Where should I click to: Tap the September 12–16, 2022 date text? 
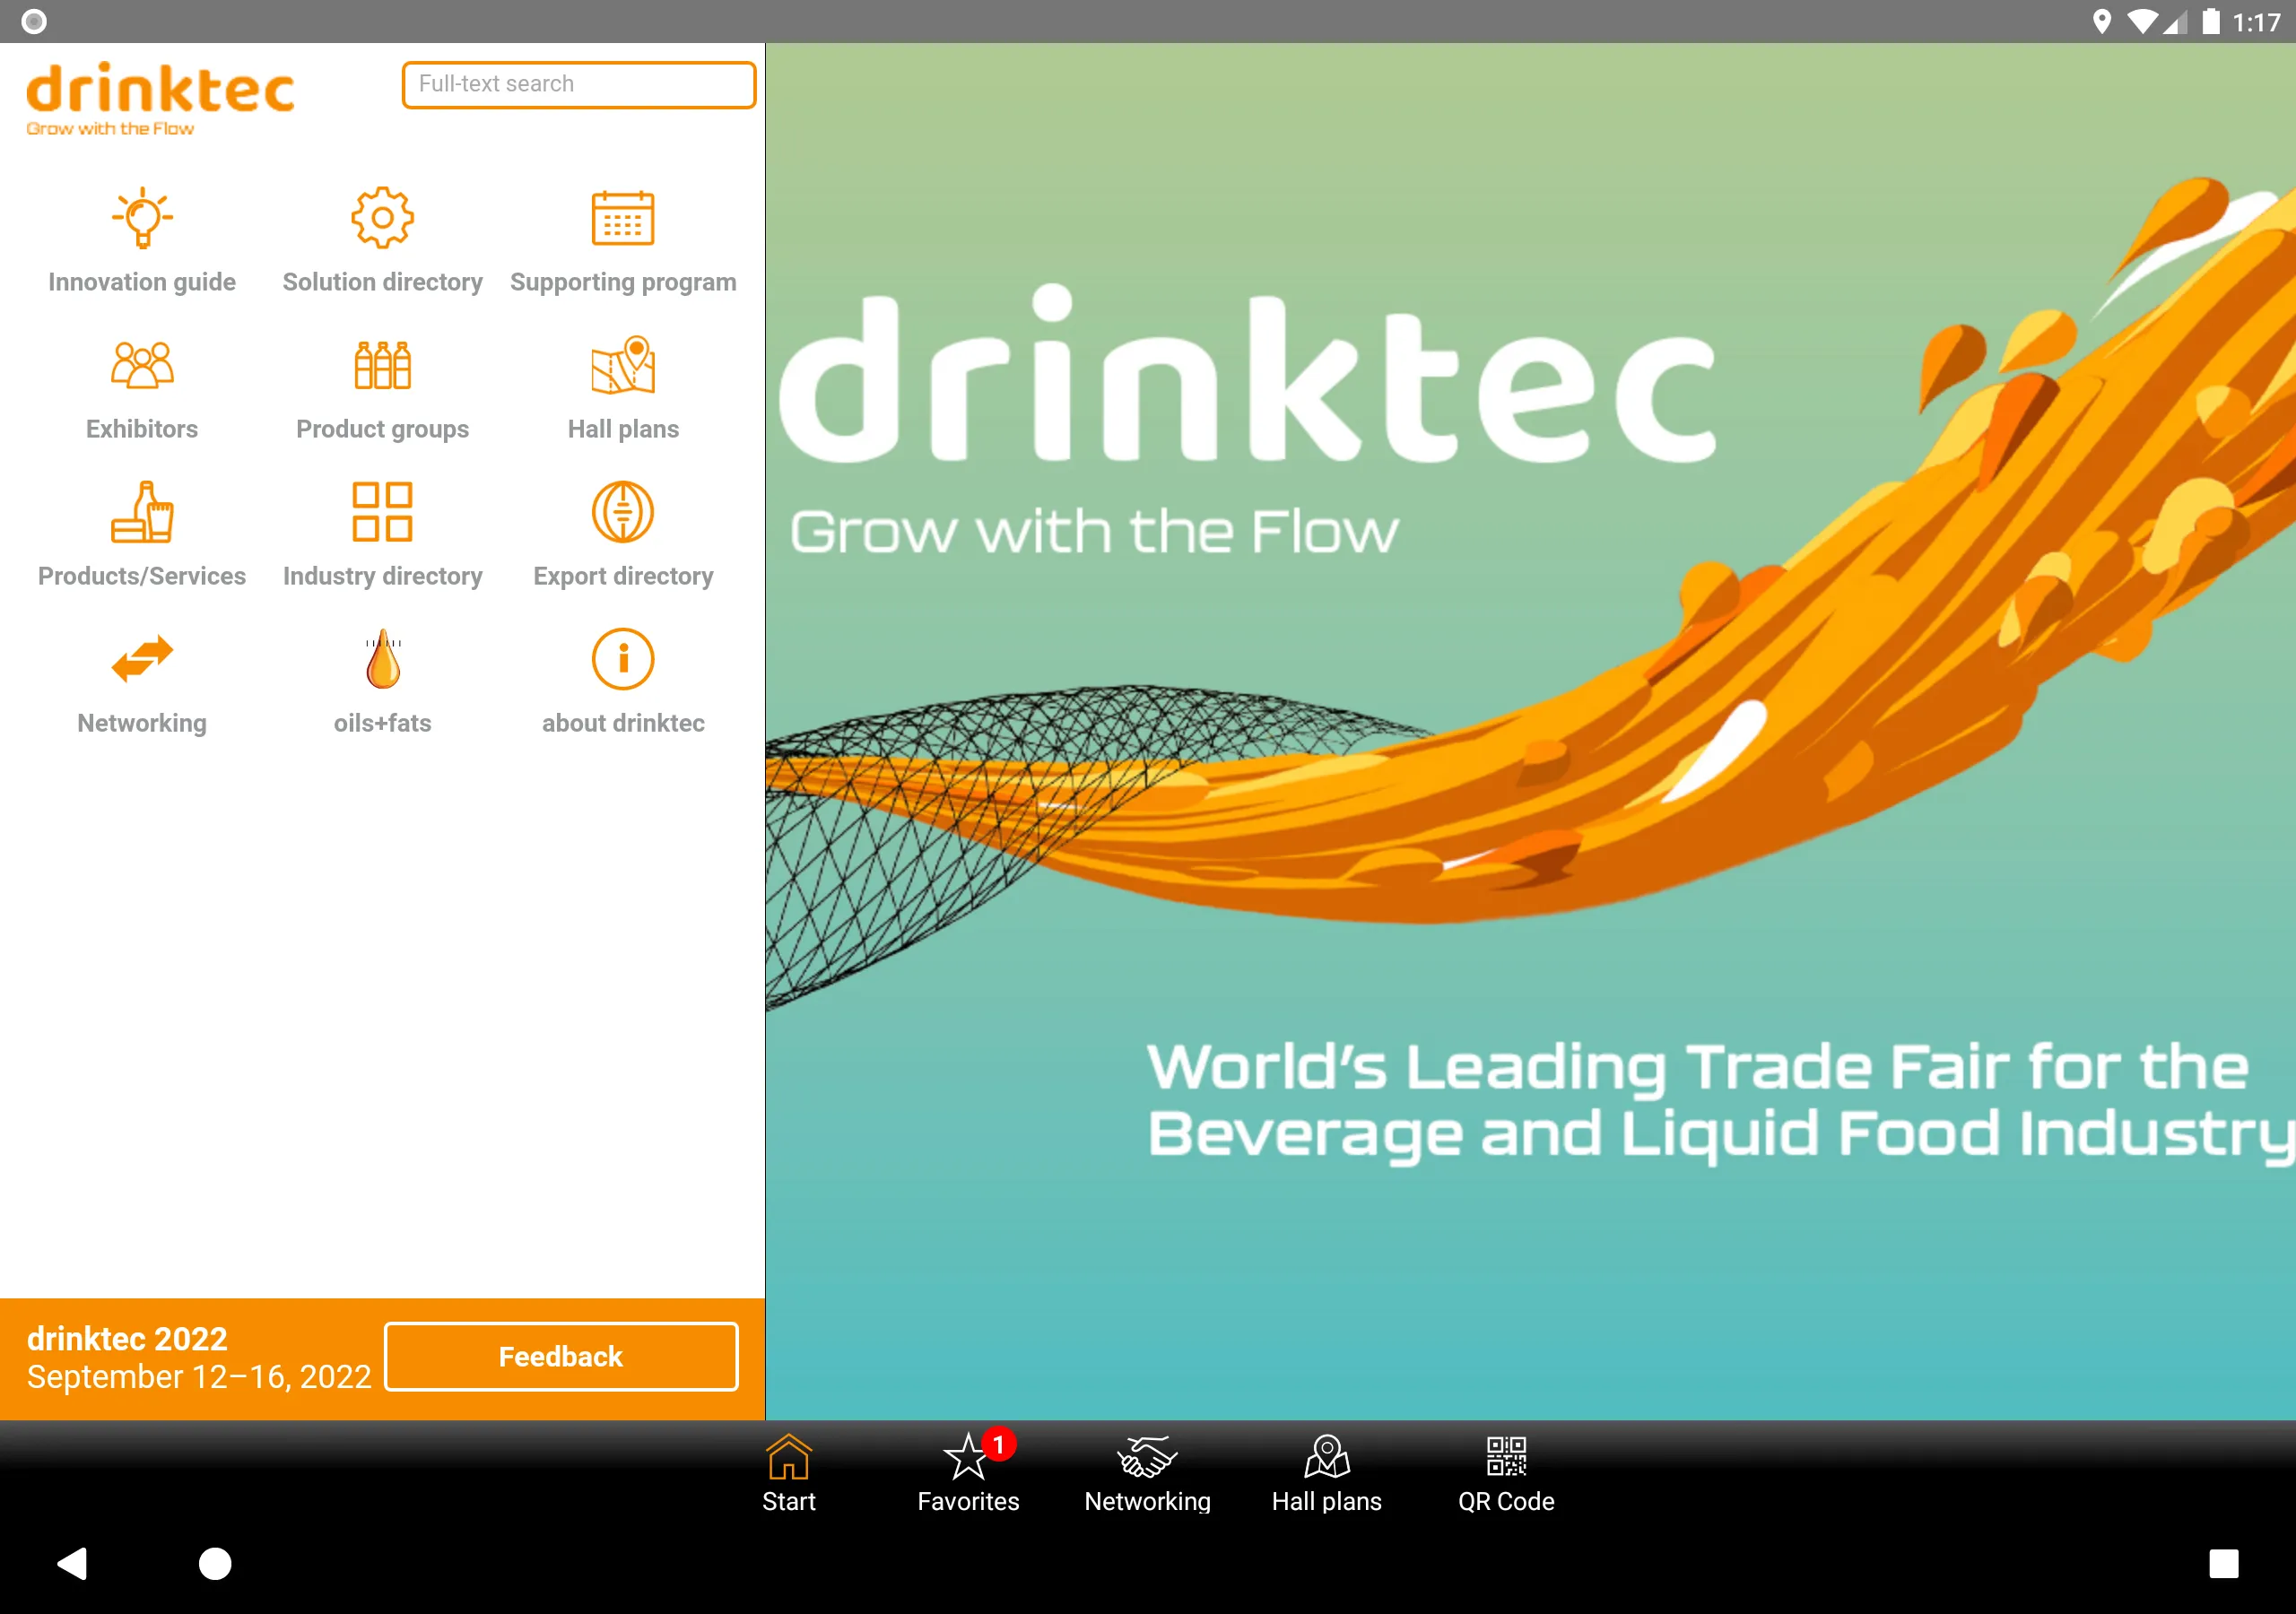click(199, 1377)
